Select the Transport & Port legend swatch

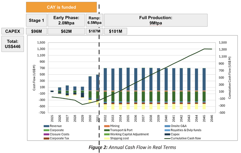(x=107, y=130)
